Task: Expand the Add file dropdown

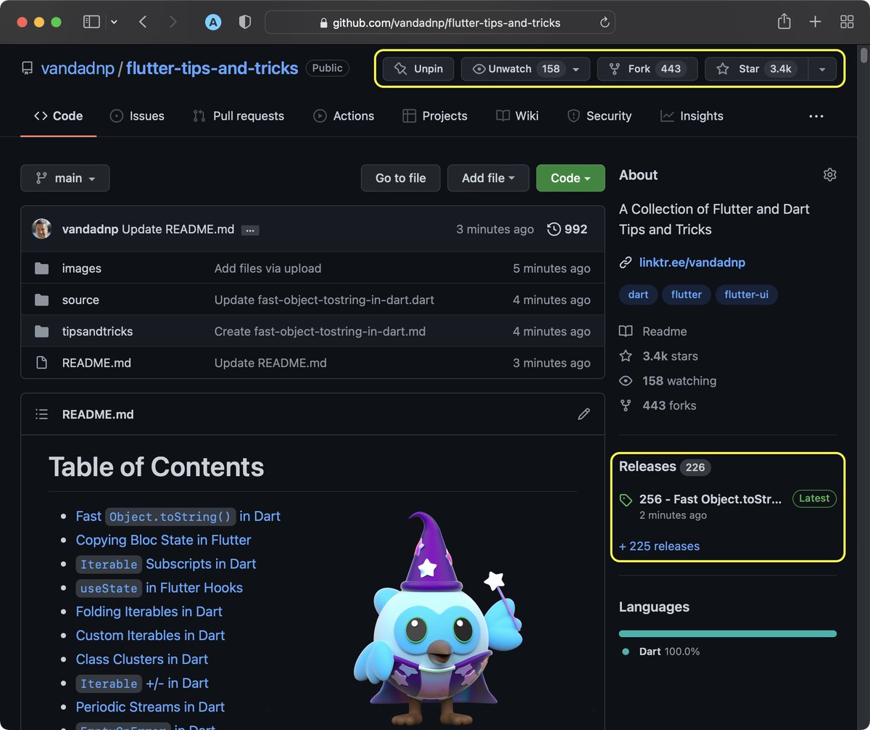Action: click(488, 178)
